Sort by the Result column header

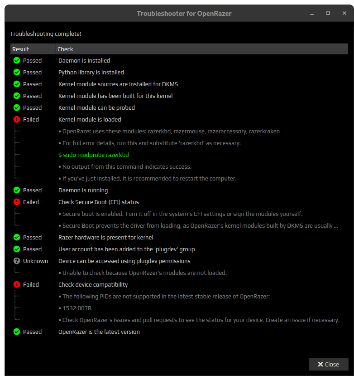pyautogui.click(x=33, y=49)
